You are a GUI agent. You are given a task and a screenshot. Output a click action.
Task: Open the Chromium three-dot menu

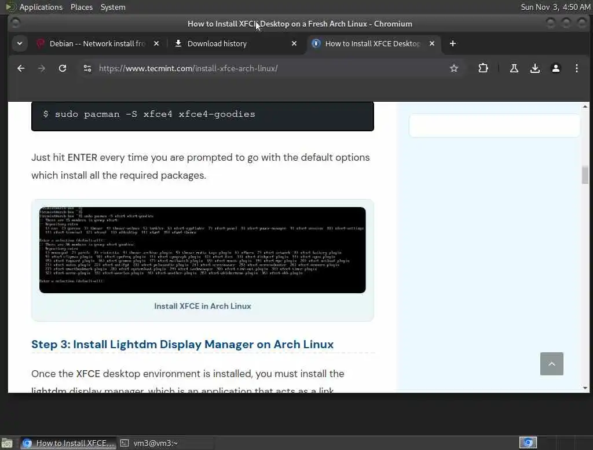576,68
